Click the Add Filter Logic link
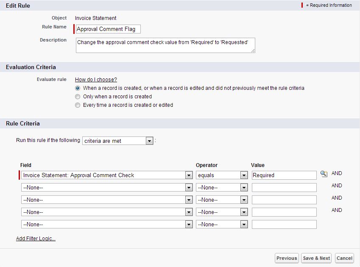 pos(36,239)
